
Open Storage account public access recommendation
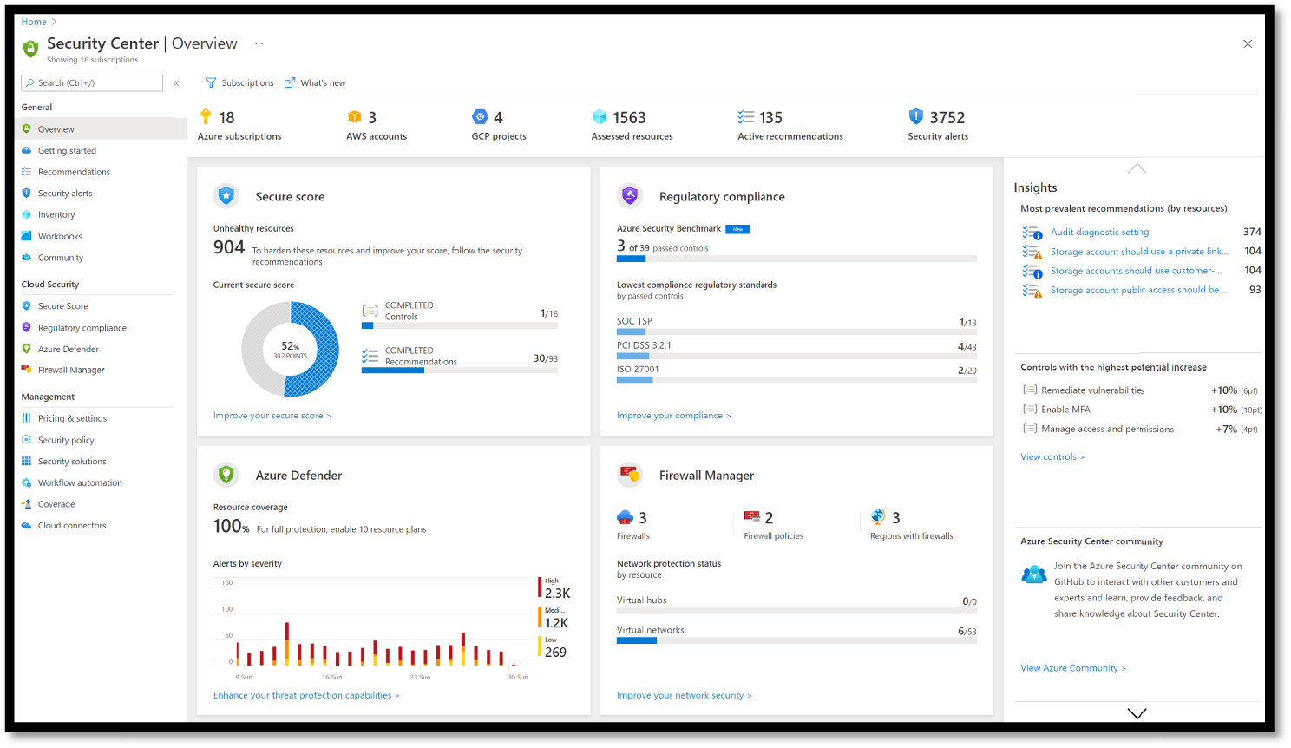pos(1139,290)
